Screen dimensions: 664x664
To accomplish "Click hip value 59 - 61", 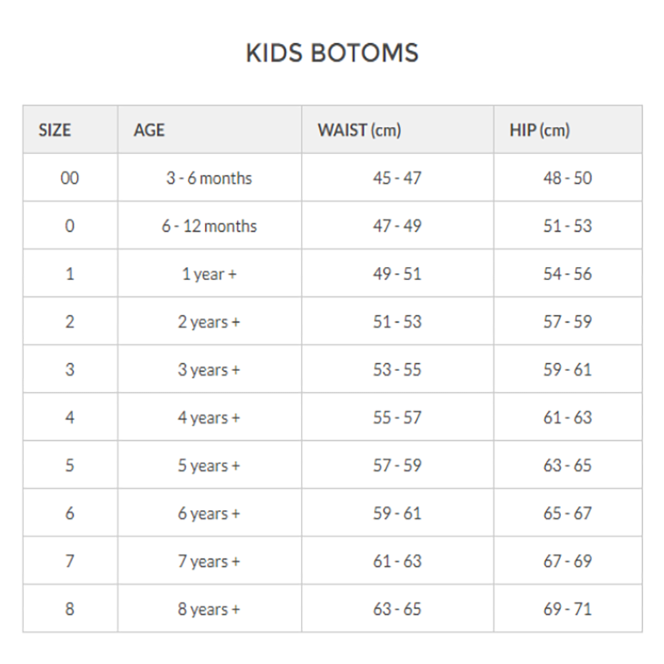I will pos(568,369).
